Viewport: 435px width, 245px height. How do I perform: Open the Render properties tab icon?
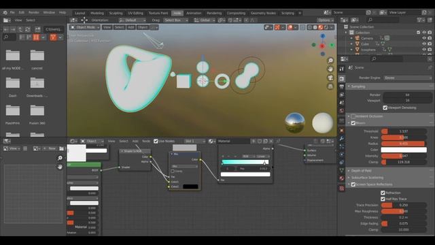(x=342, y=79)
